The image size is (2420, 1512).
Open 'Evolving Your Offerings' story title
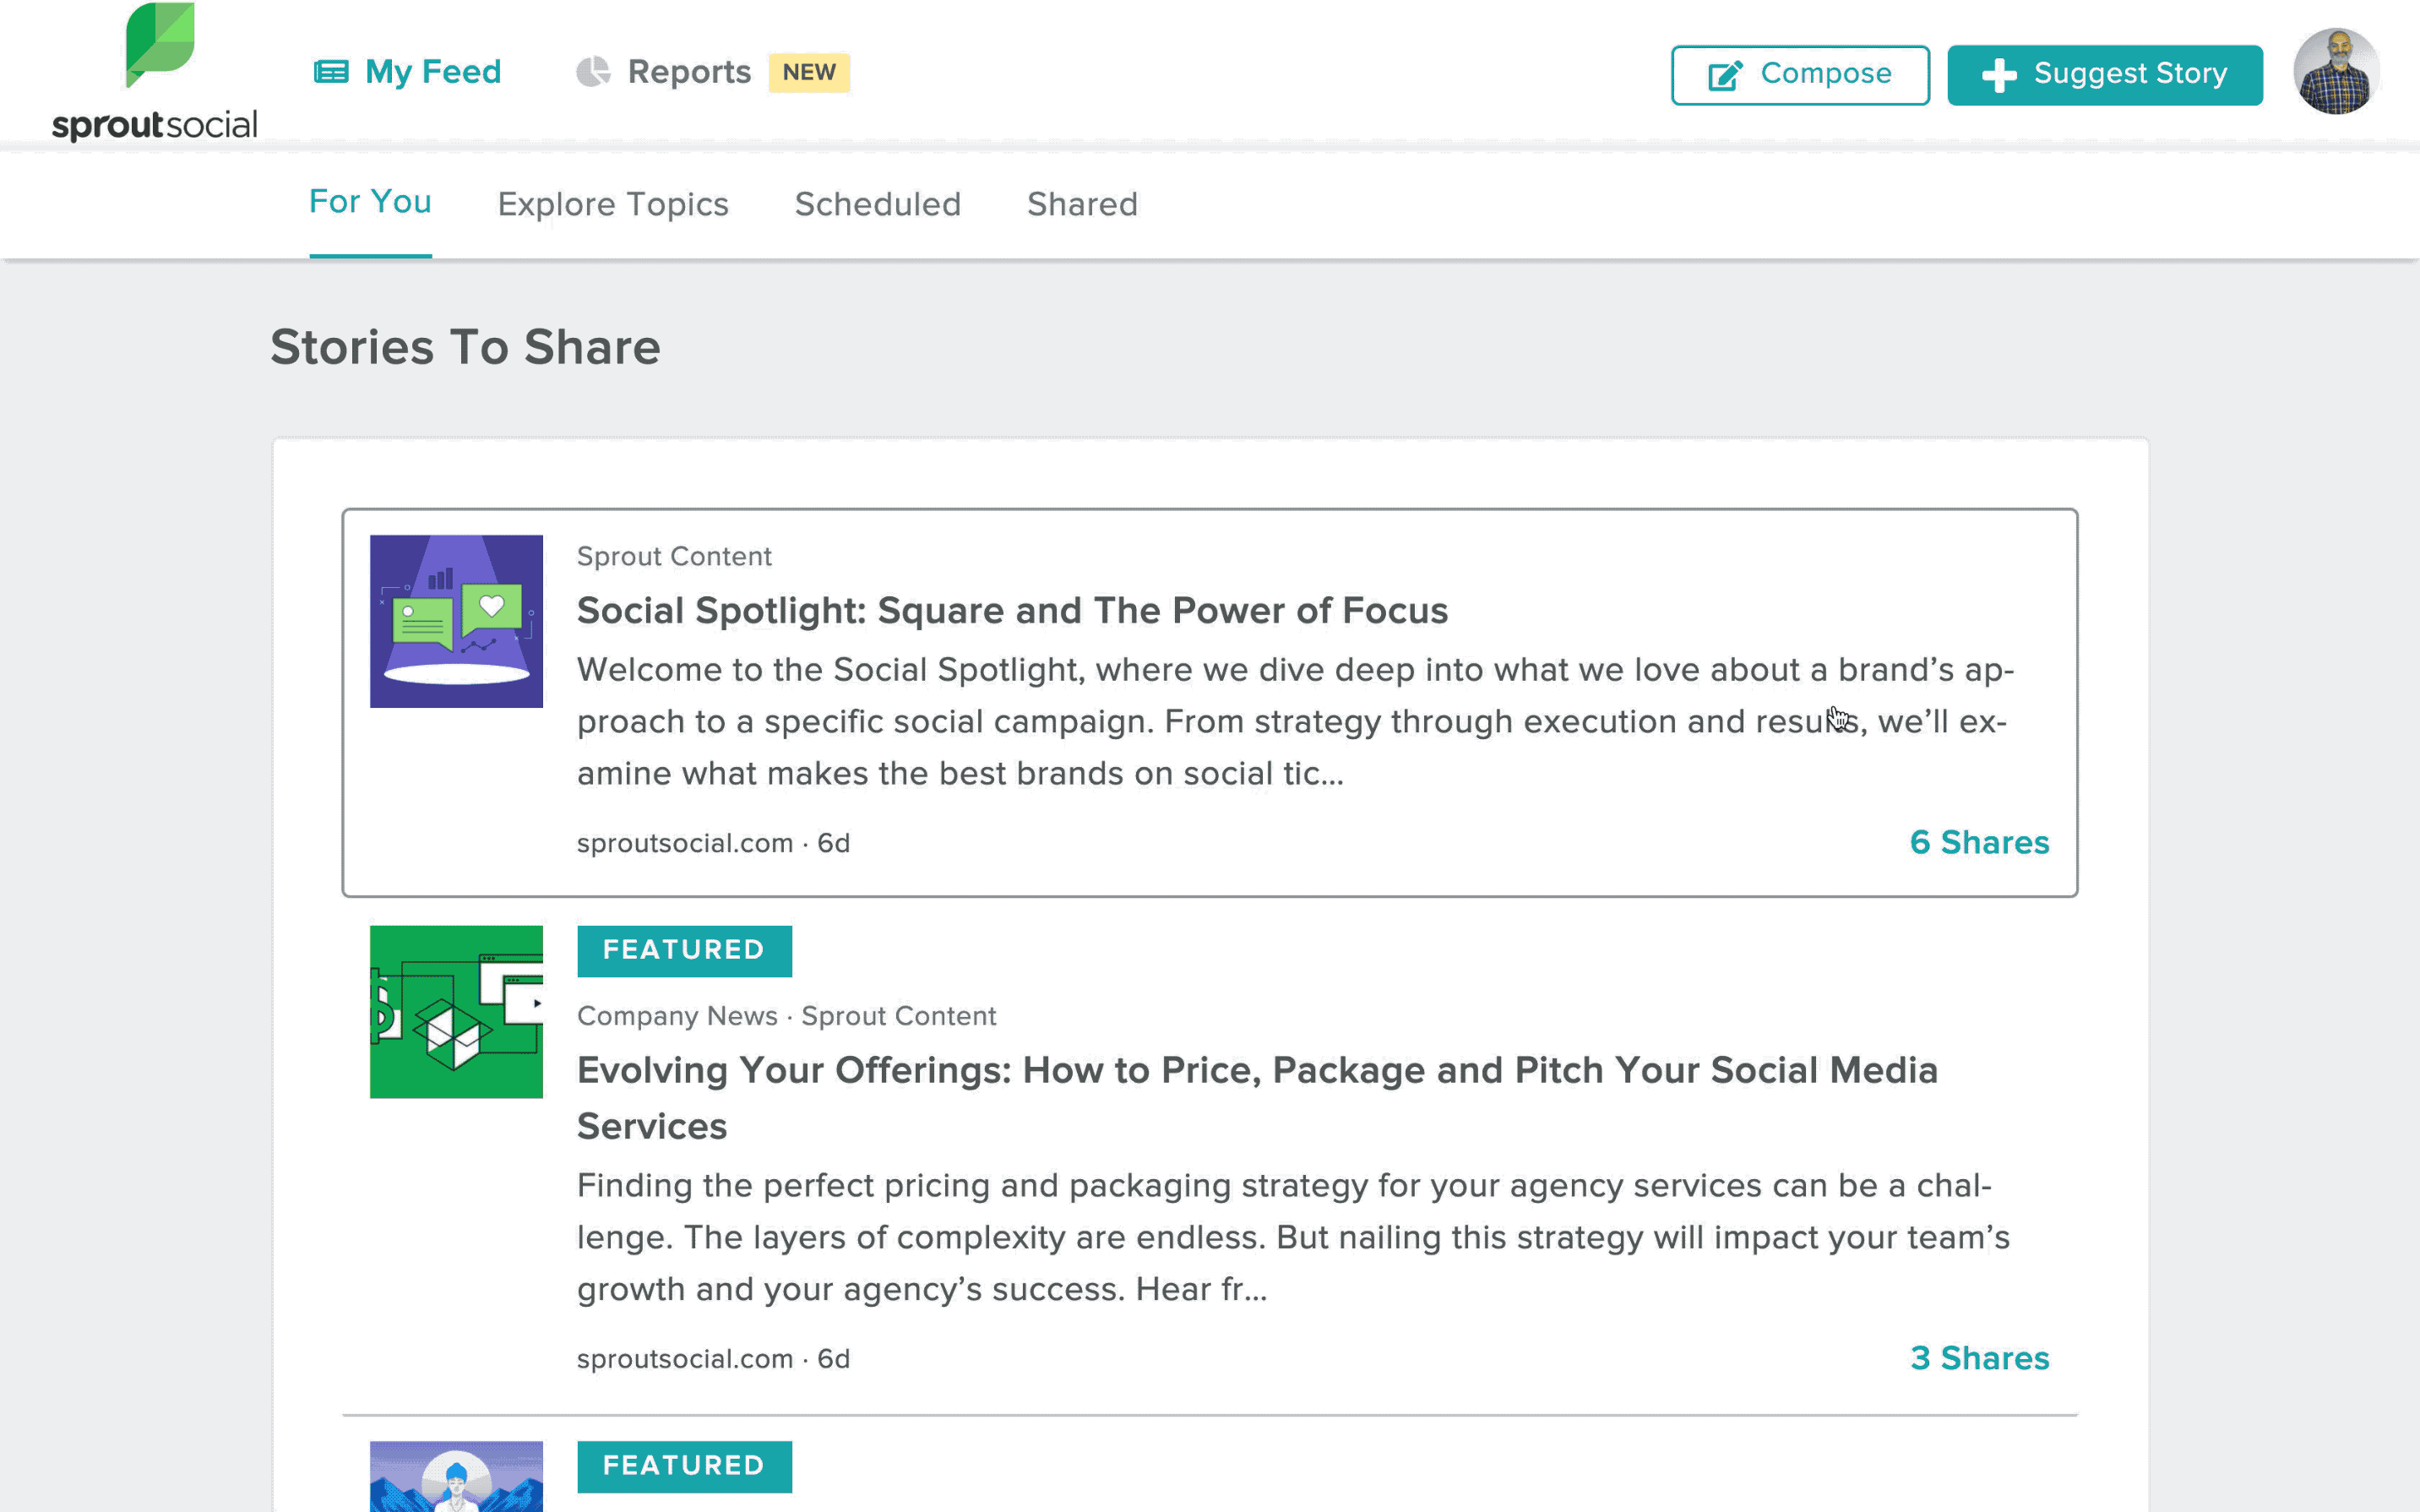[x=1257, y=1098]
